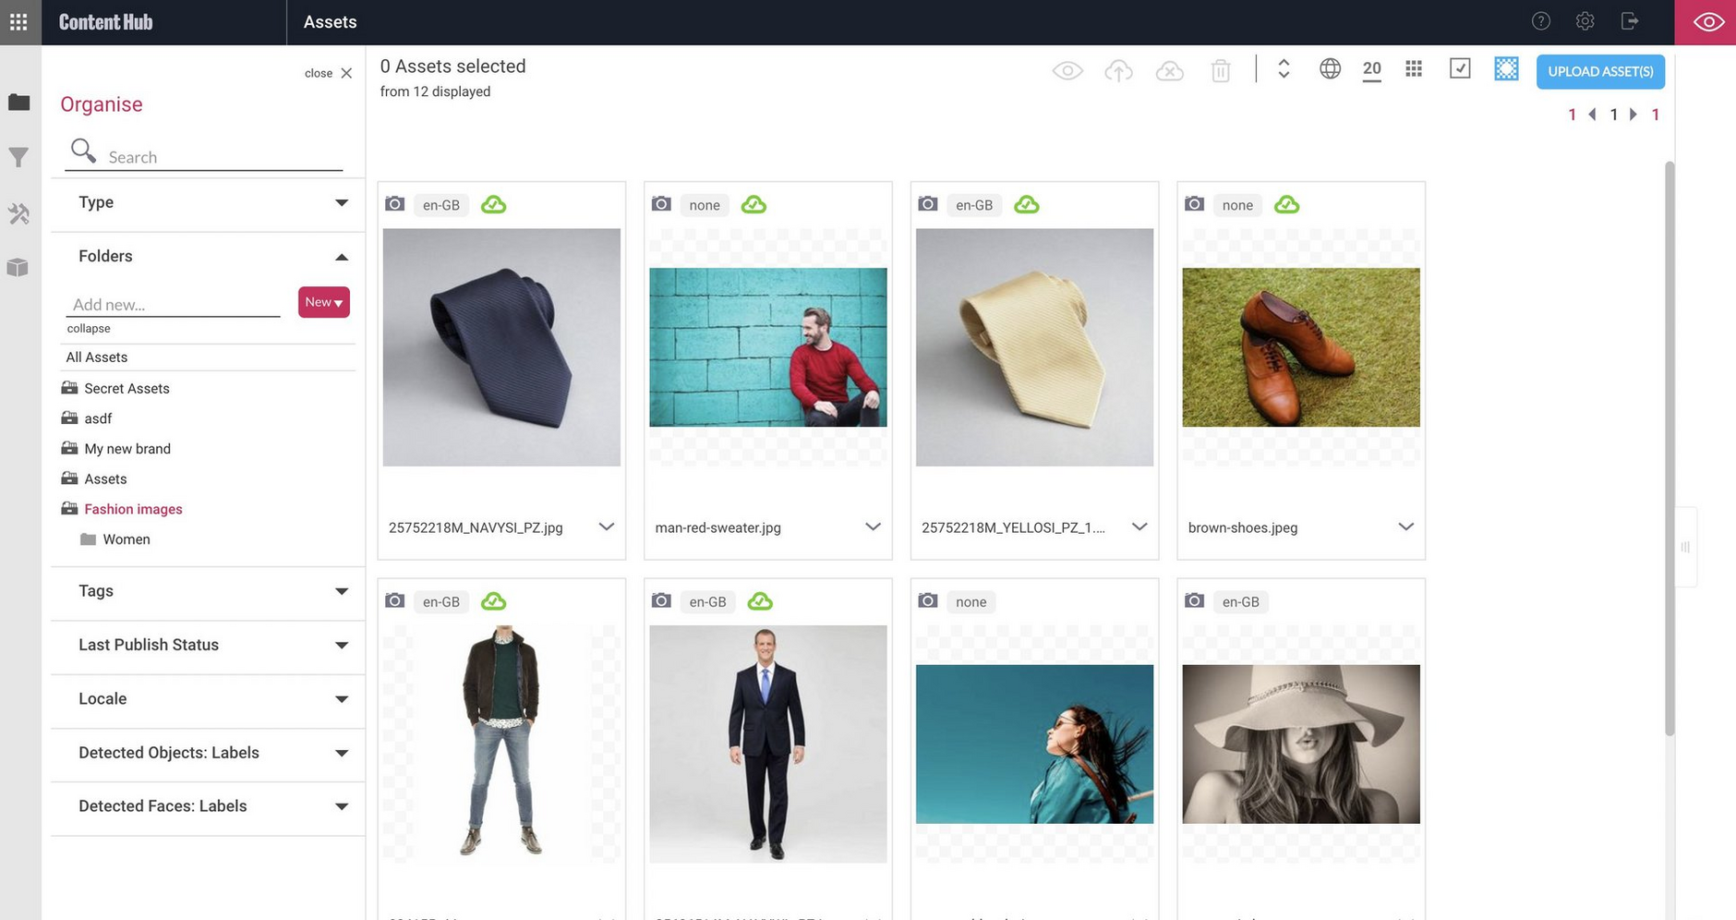
Task: Select My new brand folder
Action: click(127, 448)
